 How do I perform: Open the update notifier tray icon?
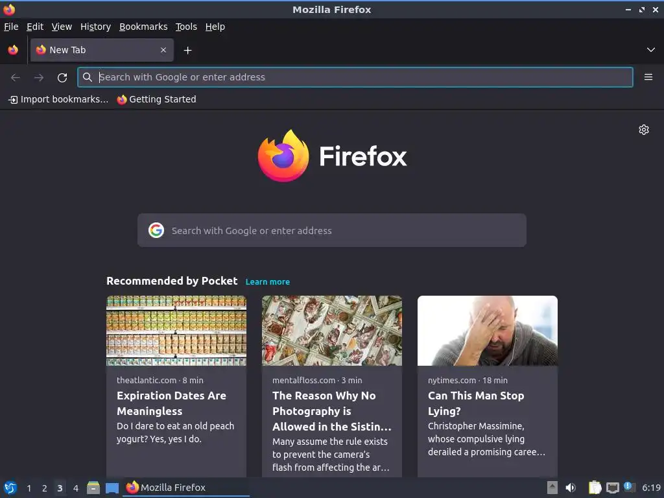[629, 488]
